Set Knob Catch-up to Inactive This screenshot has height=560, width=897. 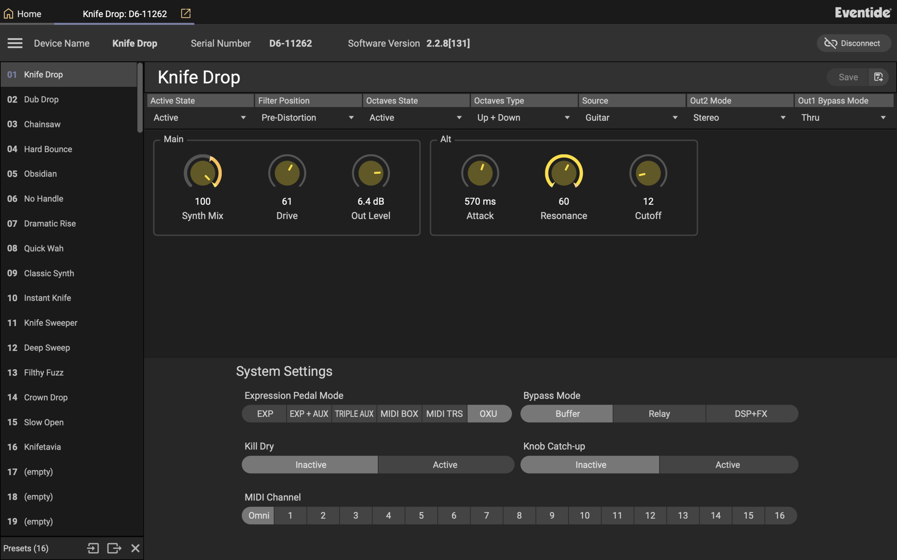(590, 465)
